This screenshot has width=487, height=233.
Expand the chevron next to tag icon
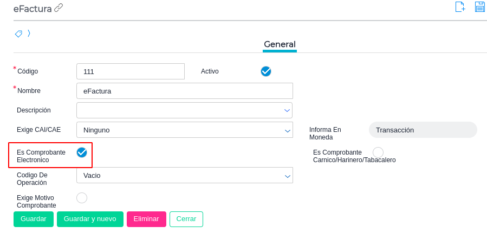pyautogui.click(x=29, y=34)
